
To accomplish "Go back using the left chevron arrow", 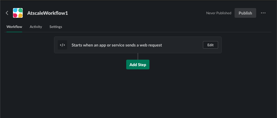I will click(7, 13).
